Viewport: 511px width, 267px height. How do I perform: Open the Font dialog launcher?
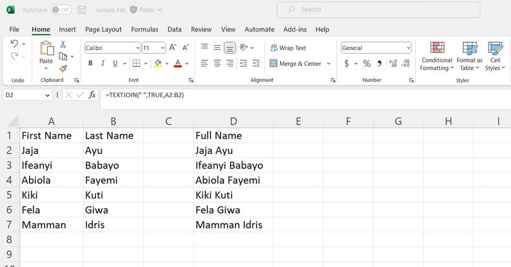[191, 80]
